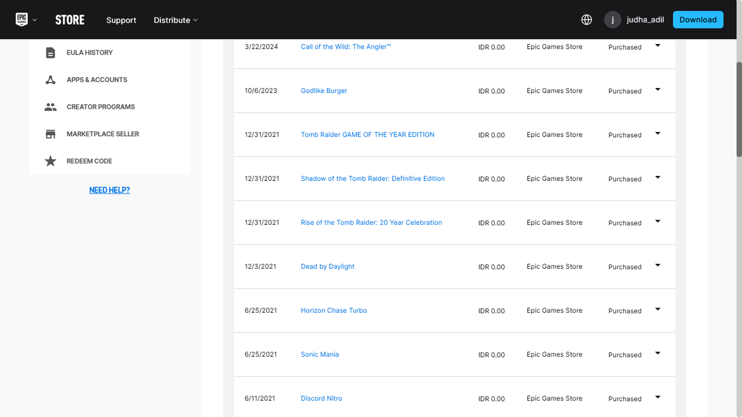Open Creator Programs section

(x=101, y=107)
